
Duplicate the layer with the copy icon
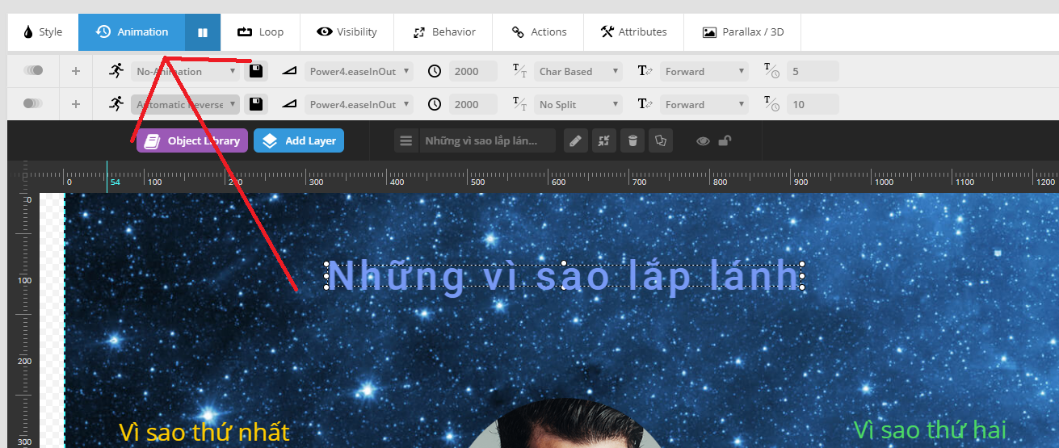tap(661, 140)
